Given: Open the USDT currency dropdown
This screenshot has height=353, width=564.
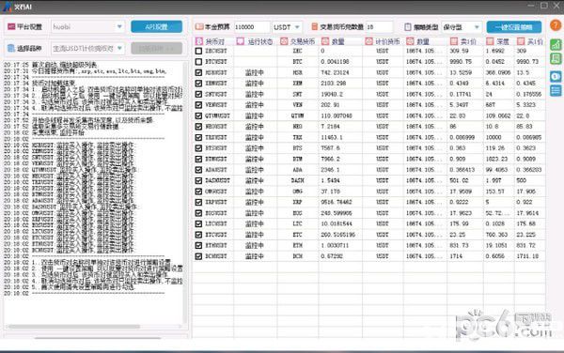Looking at the screenshot, I should pyautogui.click(x=287, y=27).
